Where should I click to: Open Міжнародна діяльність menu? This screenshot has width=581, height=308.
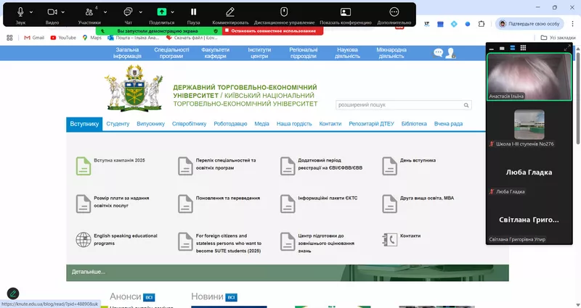391,53
